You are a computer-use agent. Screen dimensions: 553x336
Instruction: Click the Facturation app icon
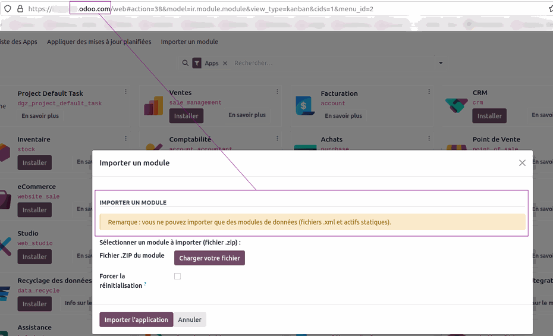[x=305, y=106]
